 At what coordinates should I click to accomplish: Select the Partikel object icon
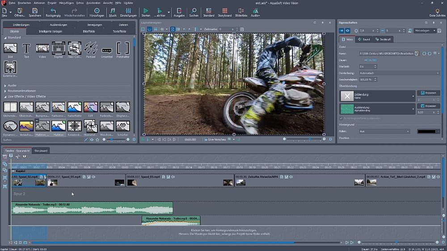click(x=91, y=48)
